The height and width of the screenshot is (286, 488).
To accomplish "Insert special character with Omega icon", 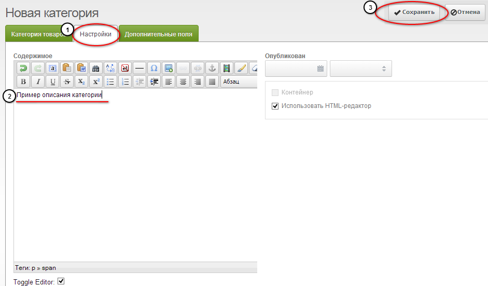I will pos(154,68).
